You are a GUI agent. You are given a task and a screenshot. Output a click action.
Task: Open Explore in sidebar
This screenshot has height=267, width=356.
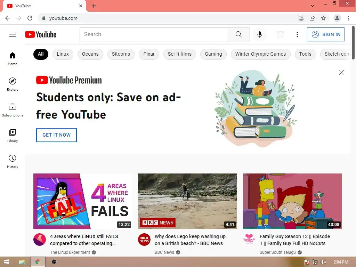coord(13,84)
